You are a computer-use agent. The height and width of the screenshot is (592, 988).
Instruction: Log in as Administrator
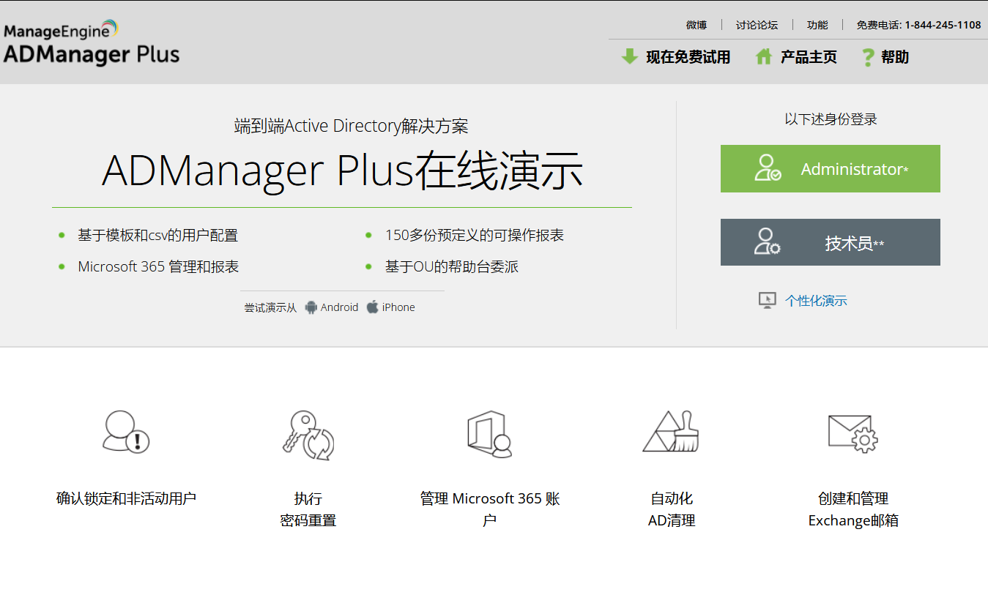[x=831, y=169]
